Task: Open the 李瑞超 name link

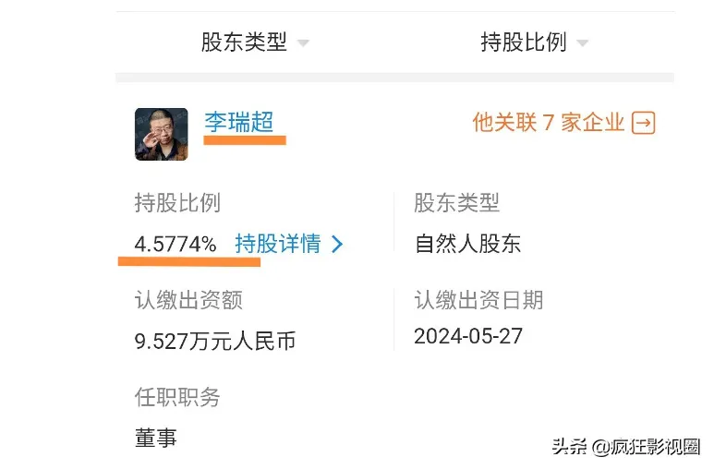Action: tap(239, 122)
